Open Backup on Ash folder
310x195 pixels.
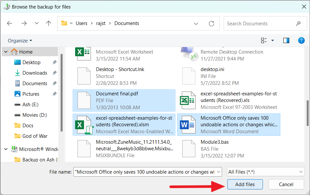tap(36, 159)
